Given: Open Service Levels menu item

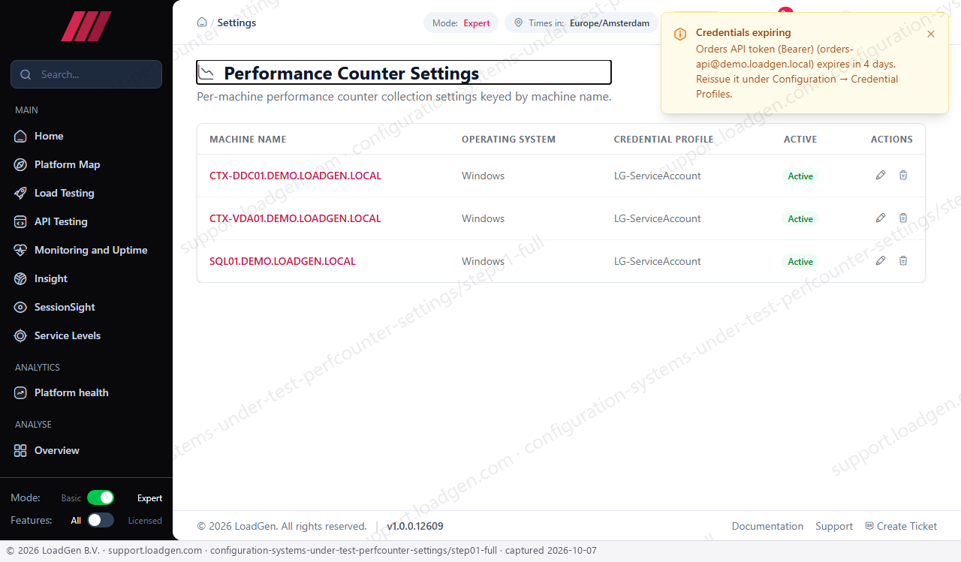Looking at the screenshot, I should (86, 335).
